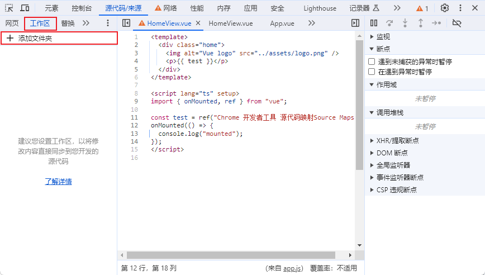The height and width of the screenshot is (275, 485).
Task: Close the active HomeView.vue tab
Action: click(198, 23)
